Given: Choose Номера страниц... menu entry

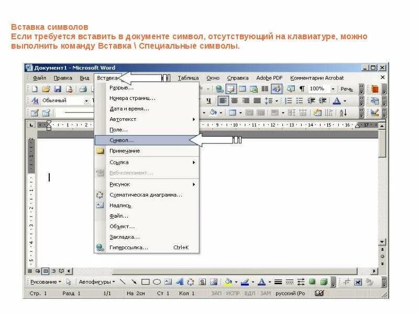Looking at the screenshot, I should (x=147, y=98).
